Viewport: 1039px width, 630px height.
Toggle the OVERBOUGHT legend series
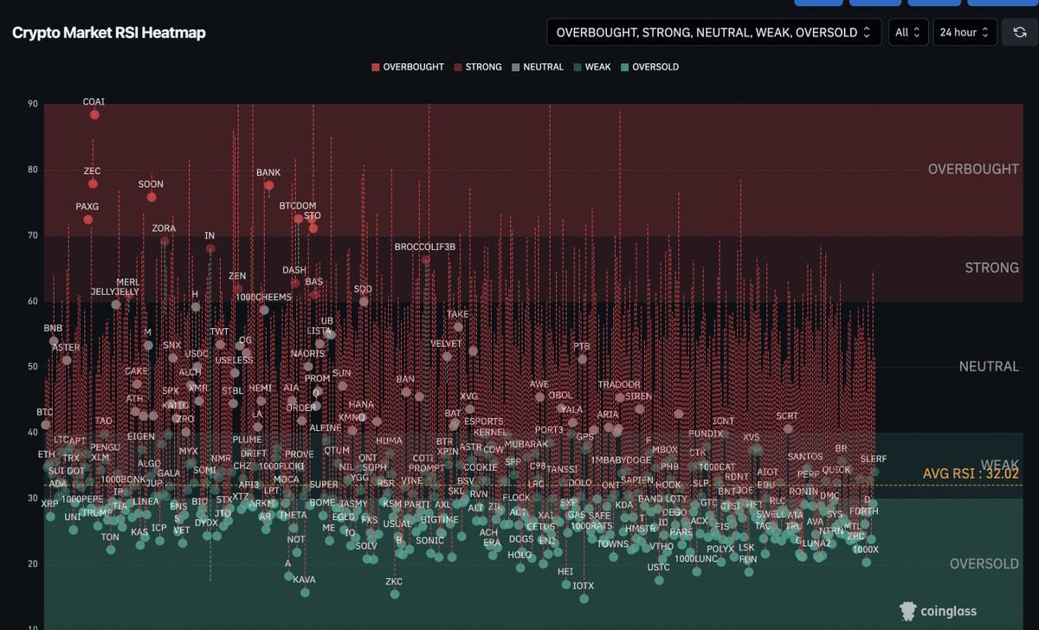point(408,67)
